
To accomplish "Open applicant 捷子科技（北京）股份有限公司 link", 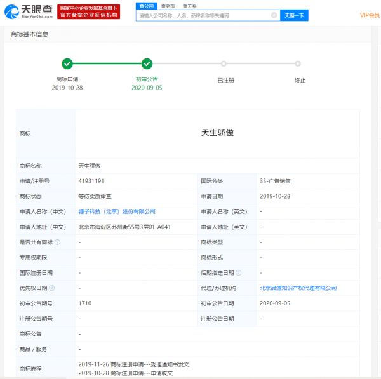I will [117, 211].
